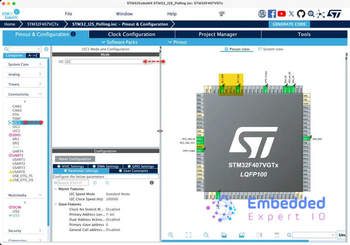Open the pin search dropdown at bottom

(314, 235)
